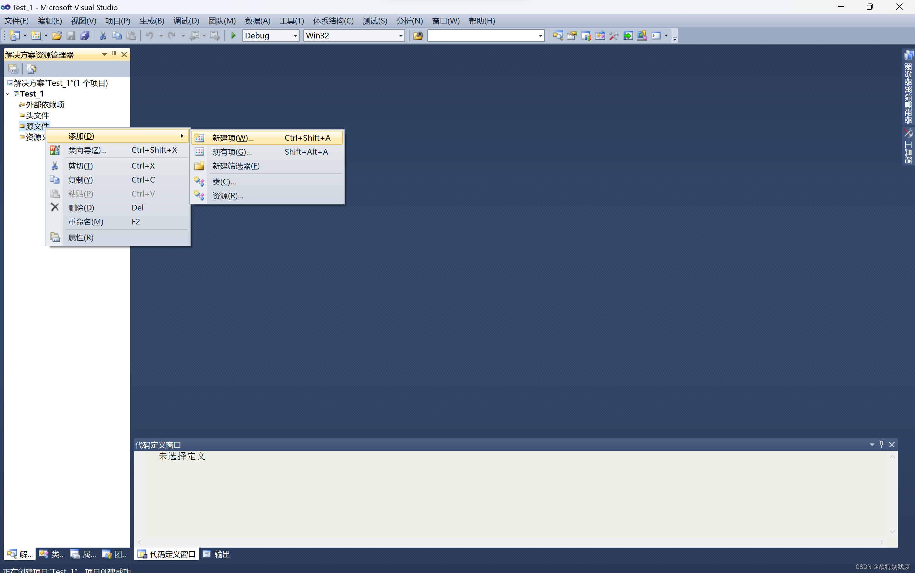Open the 生成(B) Build menu
915x573 pixels.
(x=152, y=21)
